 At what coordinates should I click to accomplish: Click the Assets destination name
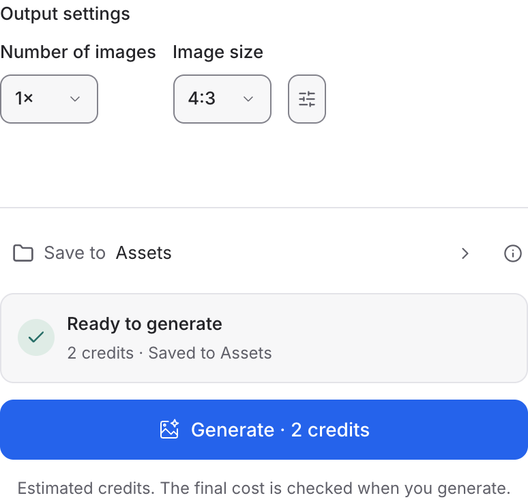(144, 253)
